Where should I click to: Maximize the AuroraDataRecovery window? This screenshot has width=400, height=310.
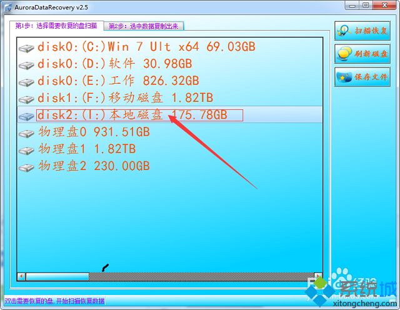point(366,6)
